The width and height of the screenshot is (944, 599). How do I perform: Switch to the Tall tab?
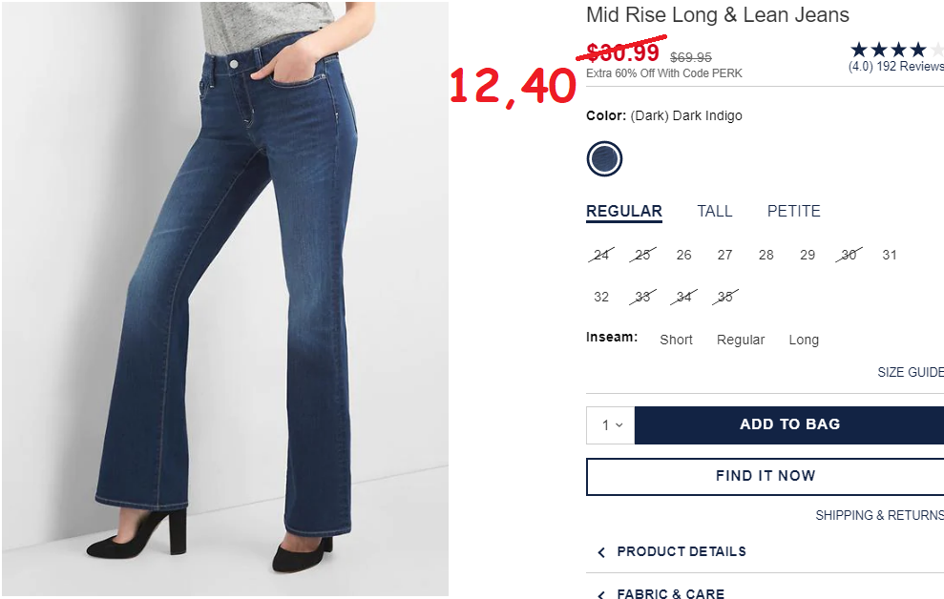pos(715,211)
